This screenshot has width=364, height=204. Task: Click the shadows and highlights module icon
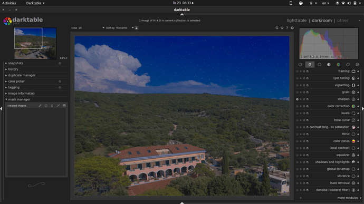point(353,162)
